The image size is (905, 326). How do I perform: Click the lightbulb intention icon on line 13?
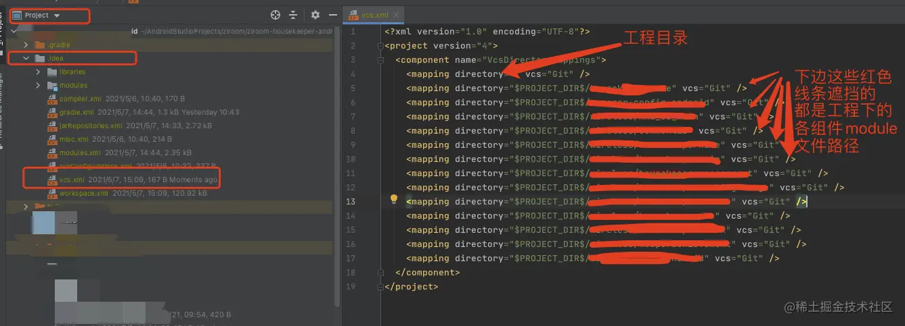point(393,200)
